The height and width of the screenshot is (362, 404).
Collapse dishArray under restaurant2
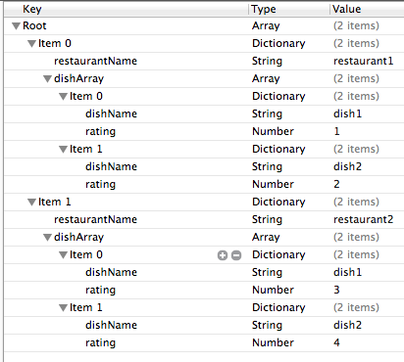pos(47,238)
